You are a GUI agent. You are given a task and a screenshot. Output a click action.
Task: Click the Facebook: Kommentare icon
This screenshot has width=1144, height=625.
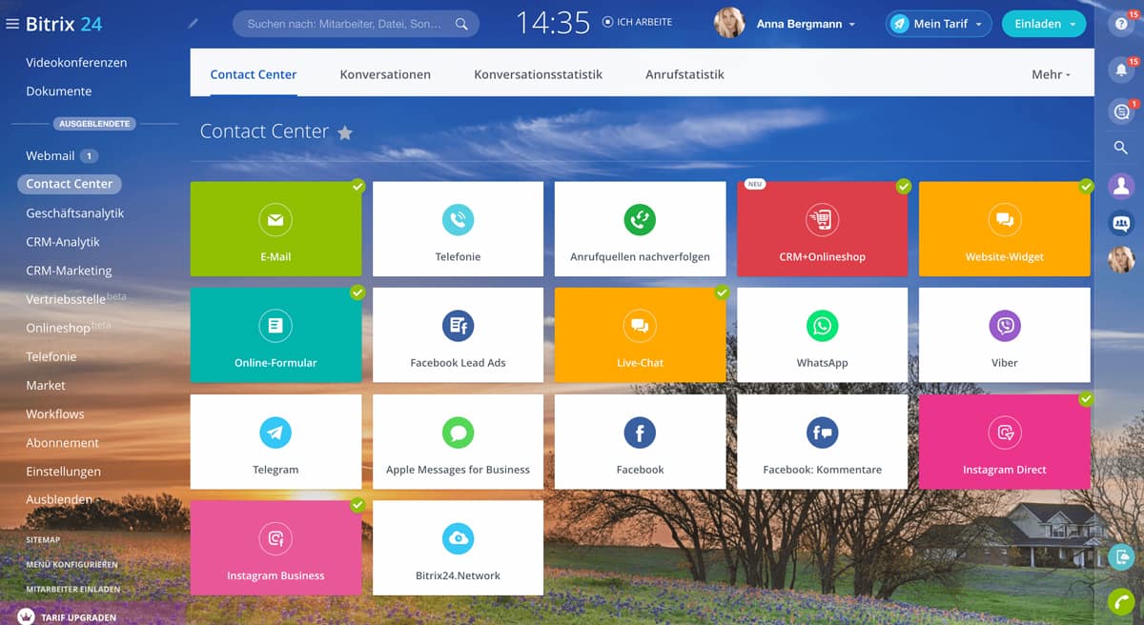click(x=822, y=433)
